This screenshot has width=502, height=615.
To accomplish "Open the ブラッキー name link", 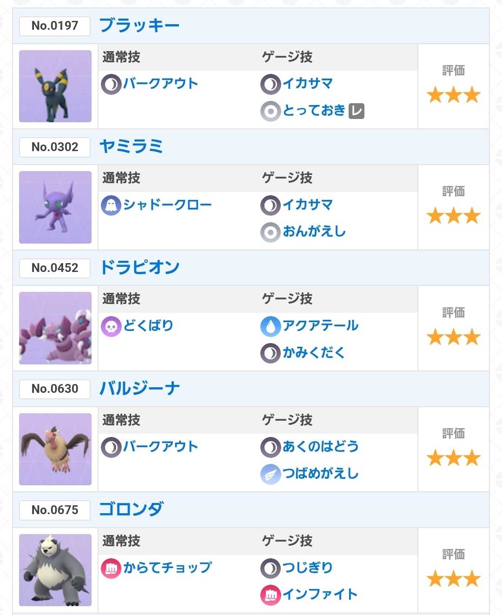I will pyautogui.click(x=139, y=25).
